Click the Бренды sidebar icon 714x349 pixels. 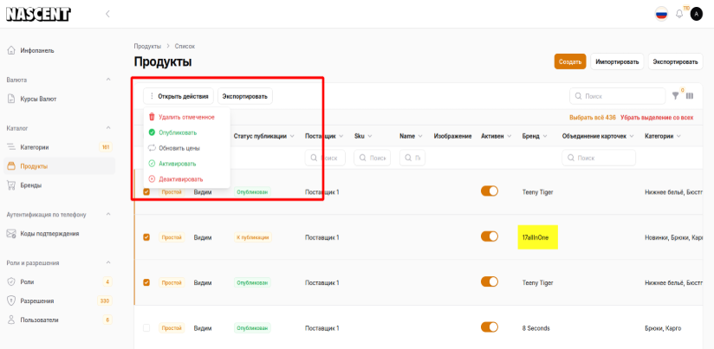11,184
